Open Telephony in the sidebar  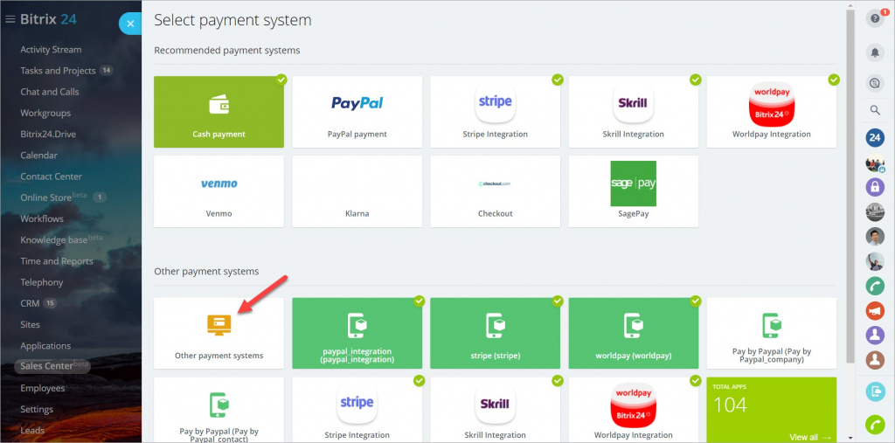(42, 282)
